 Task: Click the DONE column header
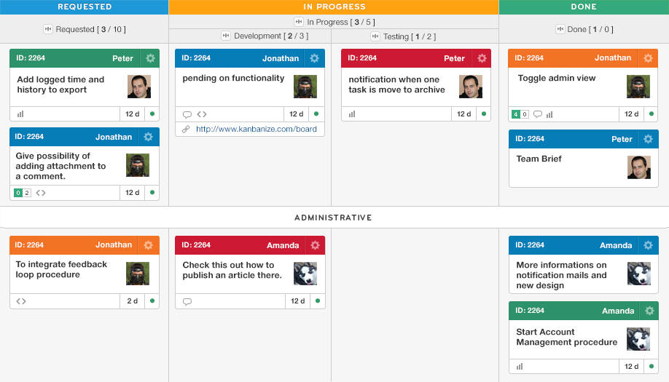point(584,7)
